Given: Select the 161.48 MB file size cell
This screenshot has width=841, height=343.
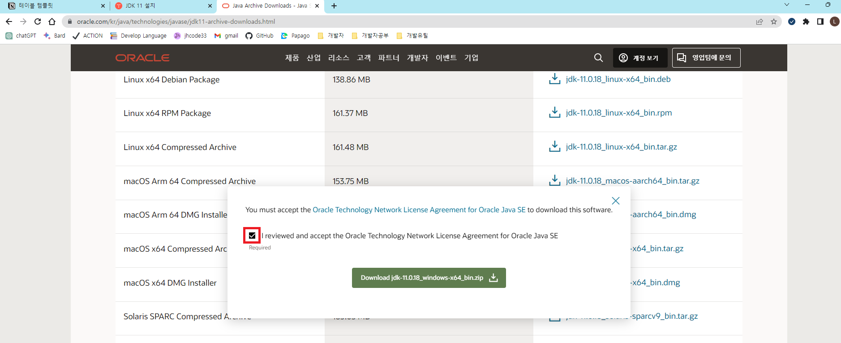Looking at the screenshot, I should (351, 147).
